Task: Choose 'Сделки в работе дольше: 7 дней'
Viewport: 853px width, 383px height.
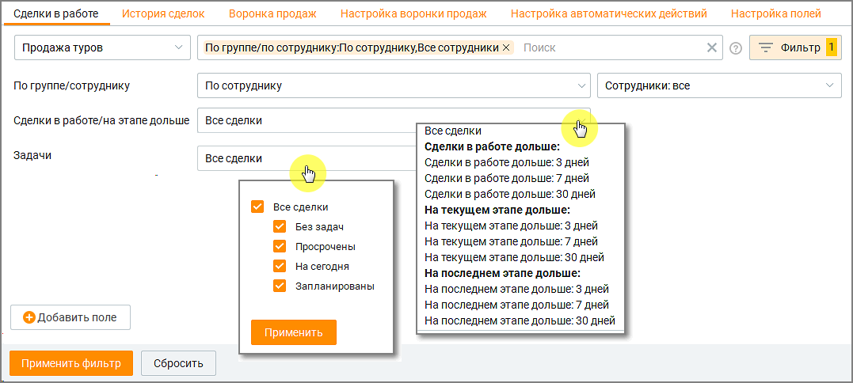Action: 506,178
